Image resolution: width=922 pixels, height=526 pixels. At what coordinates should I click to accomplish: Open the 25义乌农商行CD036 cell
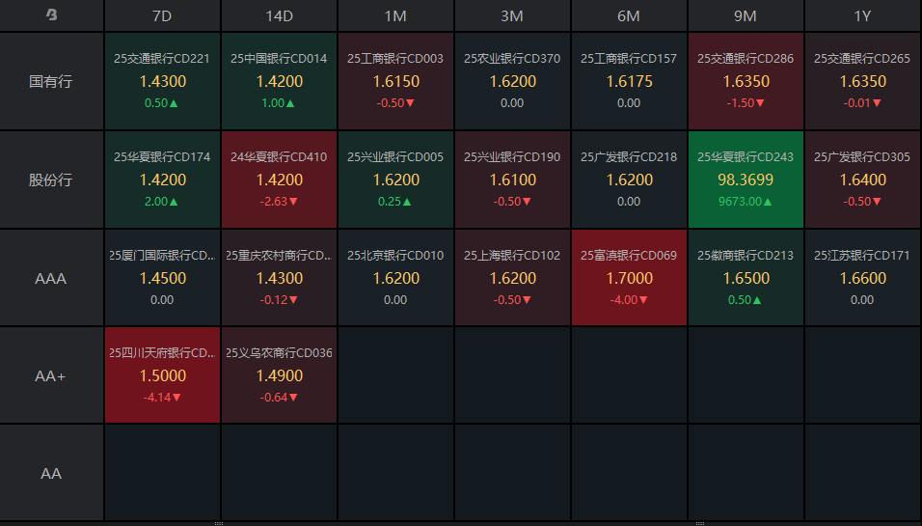coord(280,375)
